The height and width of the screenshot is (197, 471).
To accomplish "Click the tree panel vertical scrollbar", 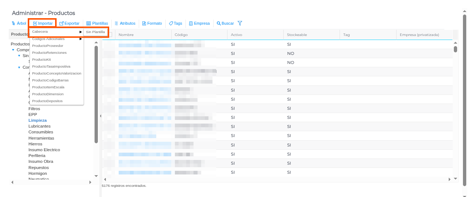I will (96, 95).
